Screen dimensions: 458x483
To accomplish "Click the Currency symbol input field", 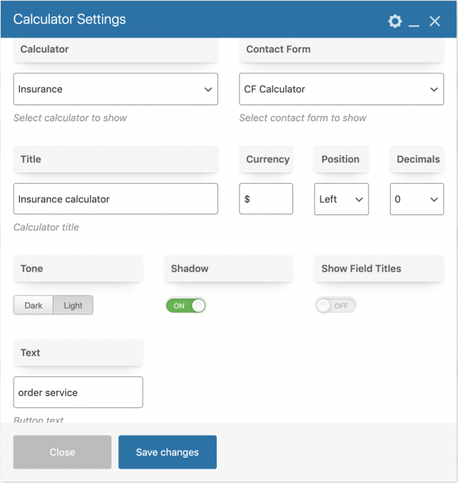I will [x=266, y=199].
